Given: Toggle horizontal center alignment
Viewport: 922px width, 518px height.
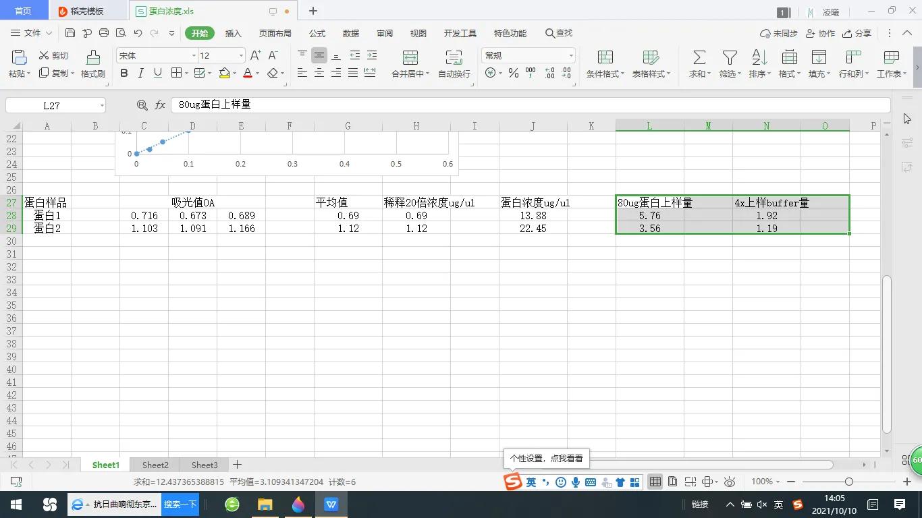Looking at the screenshot, I should [319, 73].
